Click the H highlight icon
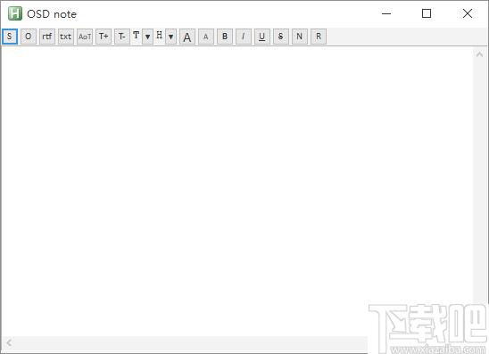Viewport: 489px width, 354px height. (160, 35)
